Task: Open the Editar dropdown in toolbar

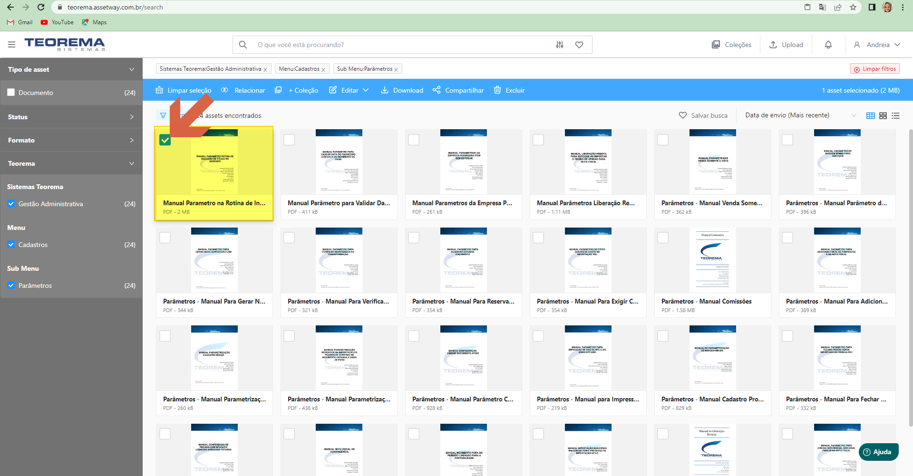Action: click(x=349, y=90)
